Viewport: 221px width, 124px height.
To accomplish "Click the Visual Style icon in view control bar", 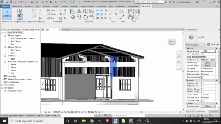I will point(58,112).
